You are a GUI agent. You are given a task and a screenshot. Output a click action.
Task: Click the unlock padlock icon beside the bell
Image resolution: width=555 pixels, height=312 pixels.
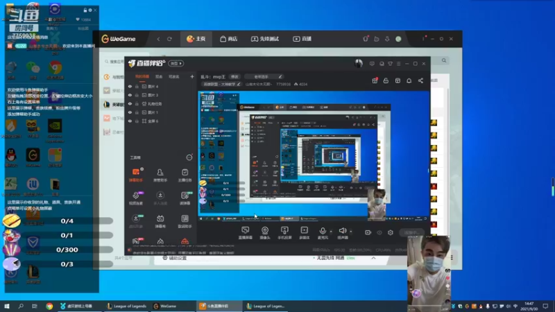386,80
